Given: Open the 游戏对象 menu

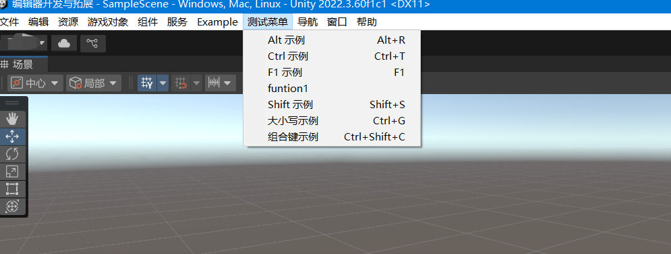Looking at the screenshot, I should [108, 22].
